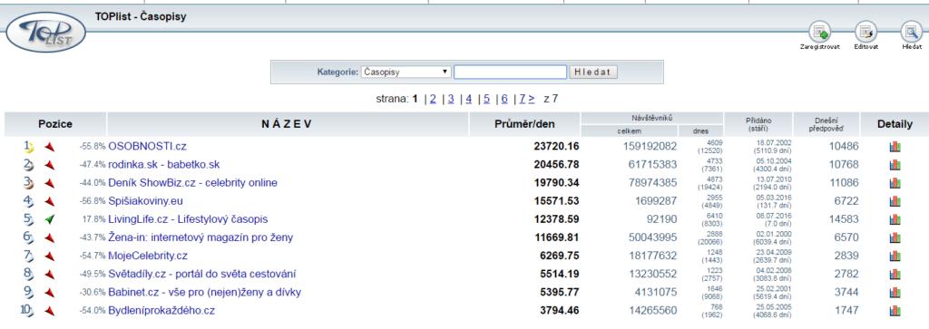The image size is (929, 329).
Task: Click the search text field
Action: [510, 73]
